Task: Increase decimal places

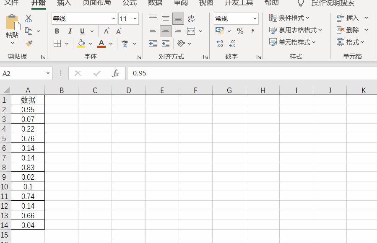Action: pos(220,44)
